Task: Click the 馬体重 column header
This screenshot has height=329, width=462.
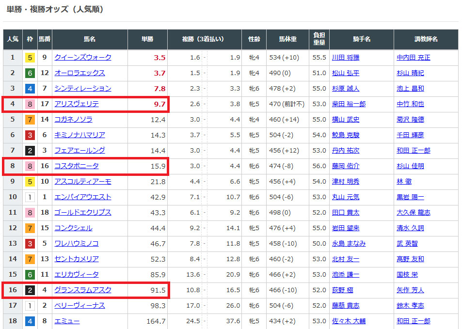Action: tap(287, 39)
